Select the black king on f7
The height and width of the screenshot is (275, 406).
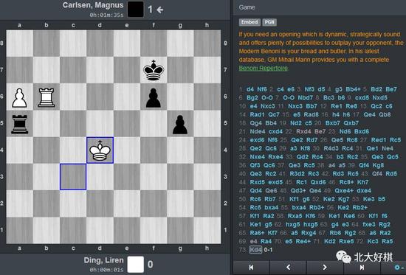(154, 70)
